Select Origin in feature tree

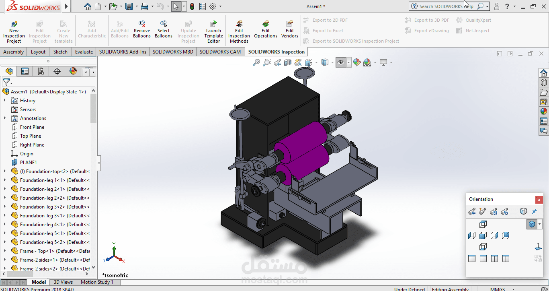pyautogui.click(x=27, y=154)
